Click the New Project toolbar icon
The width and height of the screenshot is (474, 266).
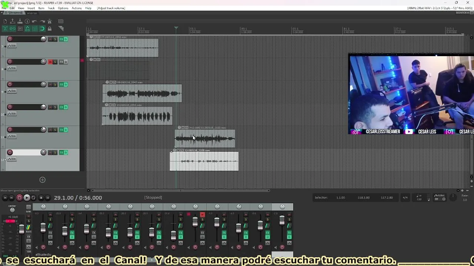point(5,21)
